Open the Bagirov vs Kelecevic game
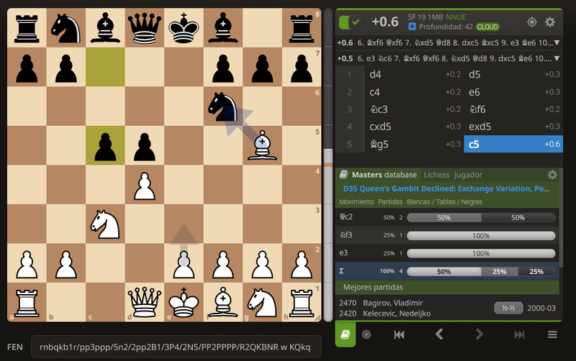Image resolution: width=576 pixels, height=361 pixels. tap(447, 309)
